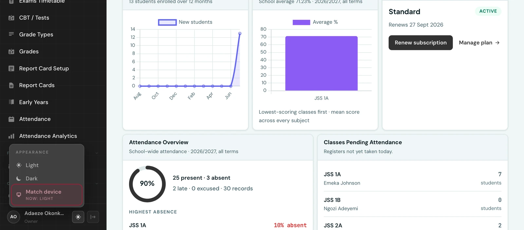Image resolution: width=524 pixels, height=230 pixels.
Task: Toggle New students legend swatch
Action: click(167, 22)
